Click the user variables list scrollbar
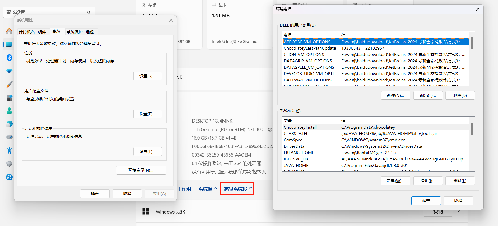 point(472,58)
